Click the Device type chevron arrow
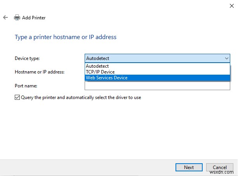Image resolution: width=238 pixels, height=176 pixels. point(226,58)
